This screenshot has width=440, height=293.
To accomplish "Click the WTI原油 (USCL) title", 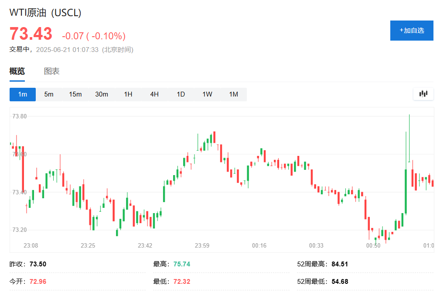I will pyautogui.click(x=45, y=13).
